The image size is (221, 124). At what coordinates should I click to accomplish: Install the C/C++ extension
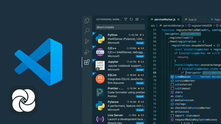[x=140, y=56]
